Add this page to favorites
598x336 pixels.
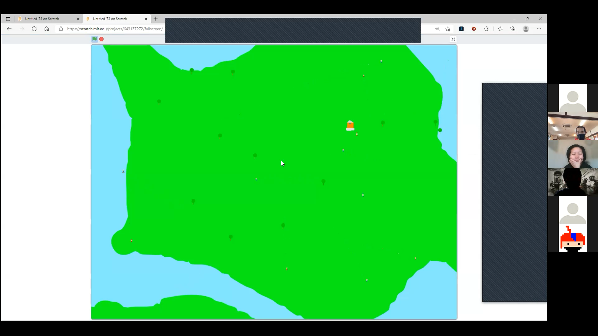pyautogui.click(x=448, y=29)
